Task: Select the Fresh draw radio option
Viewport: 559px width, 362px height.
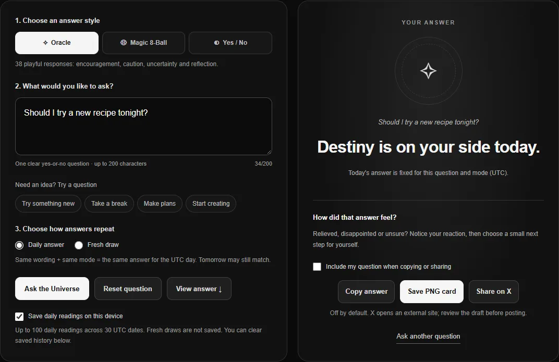Action: click(x=79, y=245)
